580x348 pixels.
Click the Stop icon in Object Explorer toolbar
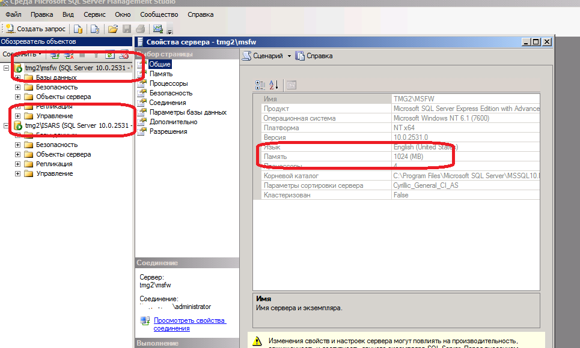pyautogui.click(x=82, y=55)
